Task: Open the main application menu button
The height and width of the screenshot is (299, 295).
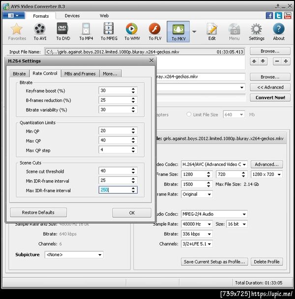Action: (x=13, y=15)
